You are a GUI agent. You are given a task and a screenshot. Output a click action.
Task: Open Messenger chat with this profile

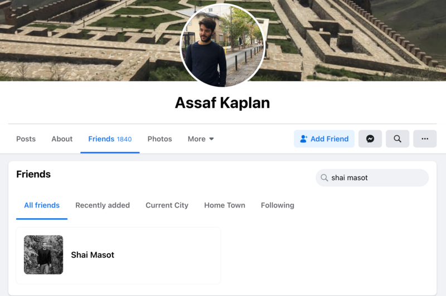point(370,139)
